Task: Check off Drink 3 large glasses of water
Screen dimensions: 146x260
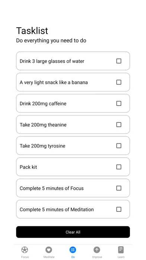Action: click(119, 61)
